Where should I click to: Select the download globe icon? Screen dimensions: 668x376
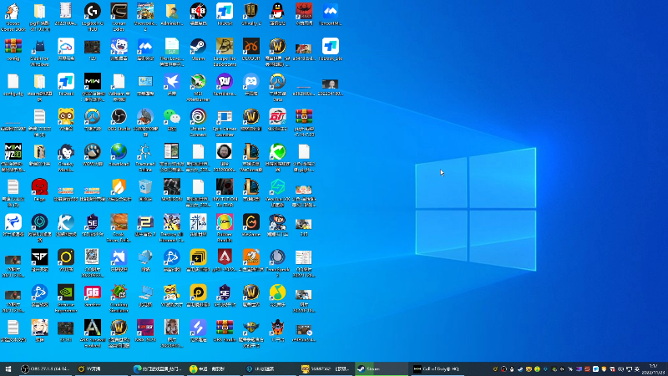pos(119,155)
